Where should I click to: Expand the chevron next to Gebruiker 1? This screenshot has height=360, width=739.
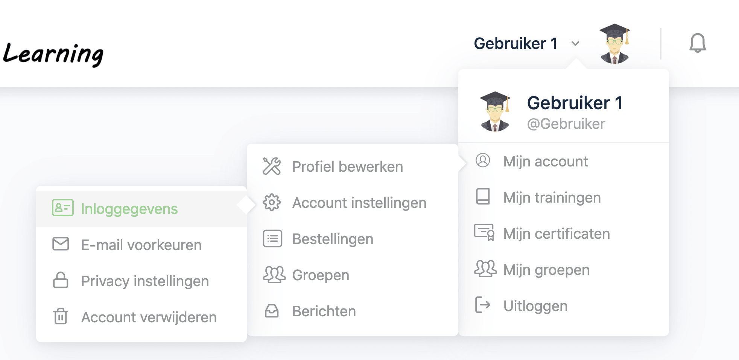click(x=575, y=44)
